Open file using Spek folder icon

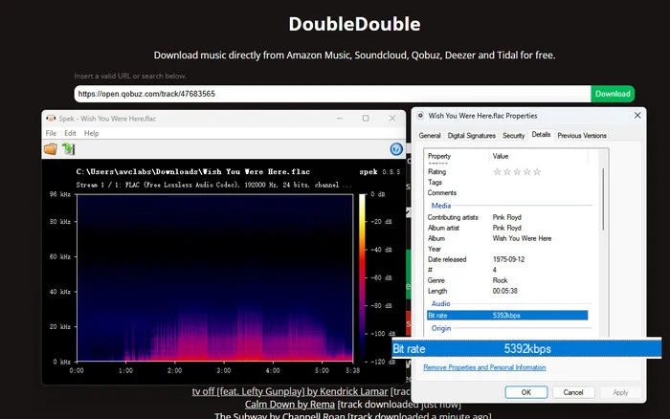pyautogui.click(x=51, y=148)
